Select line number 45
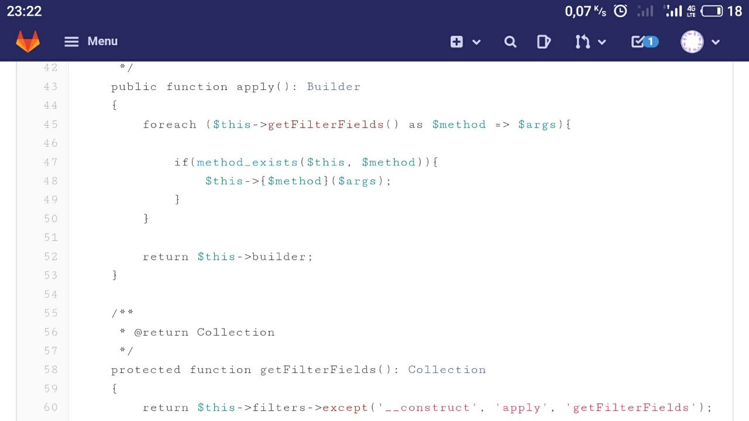 point(51,124)
